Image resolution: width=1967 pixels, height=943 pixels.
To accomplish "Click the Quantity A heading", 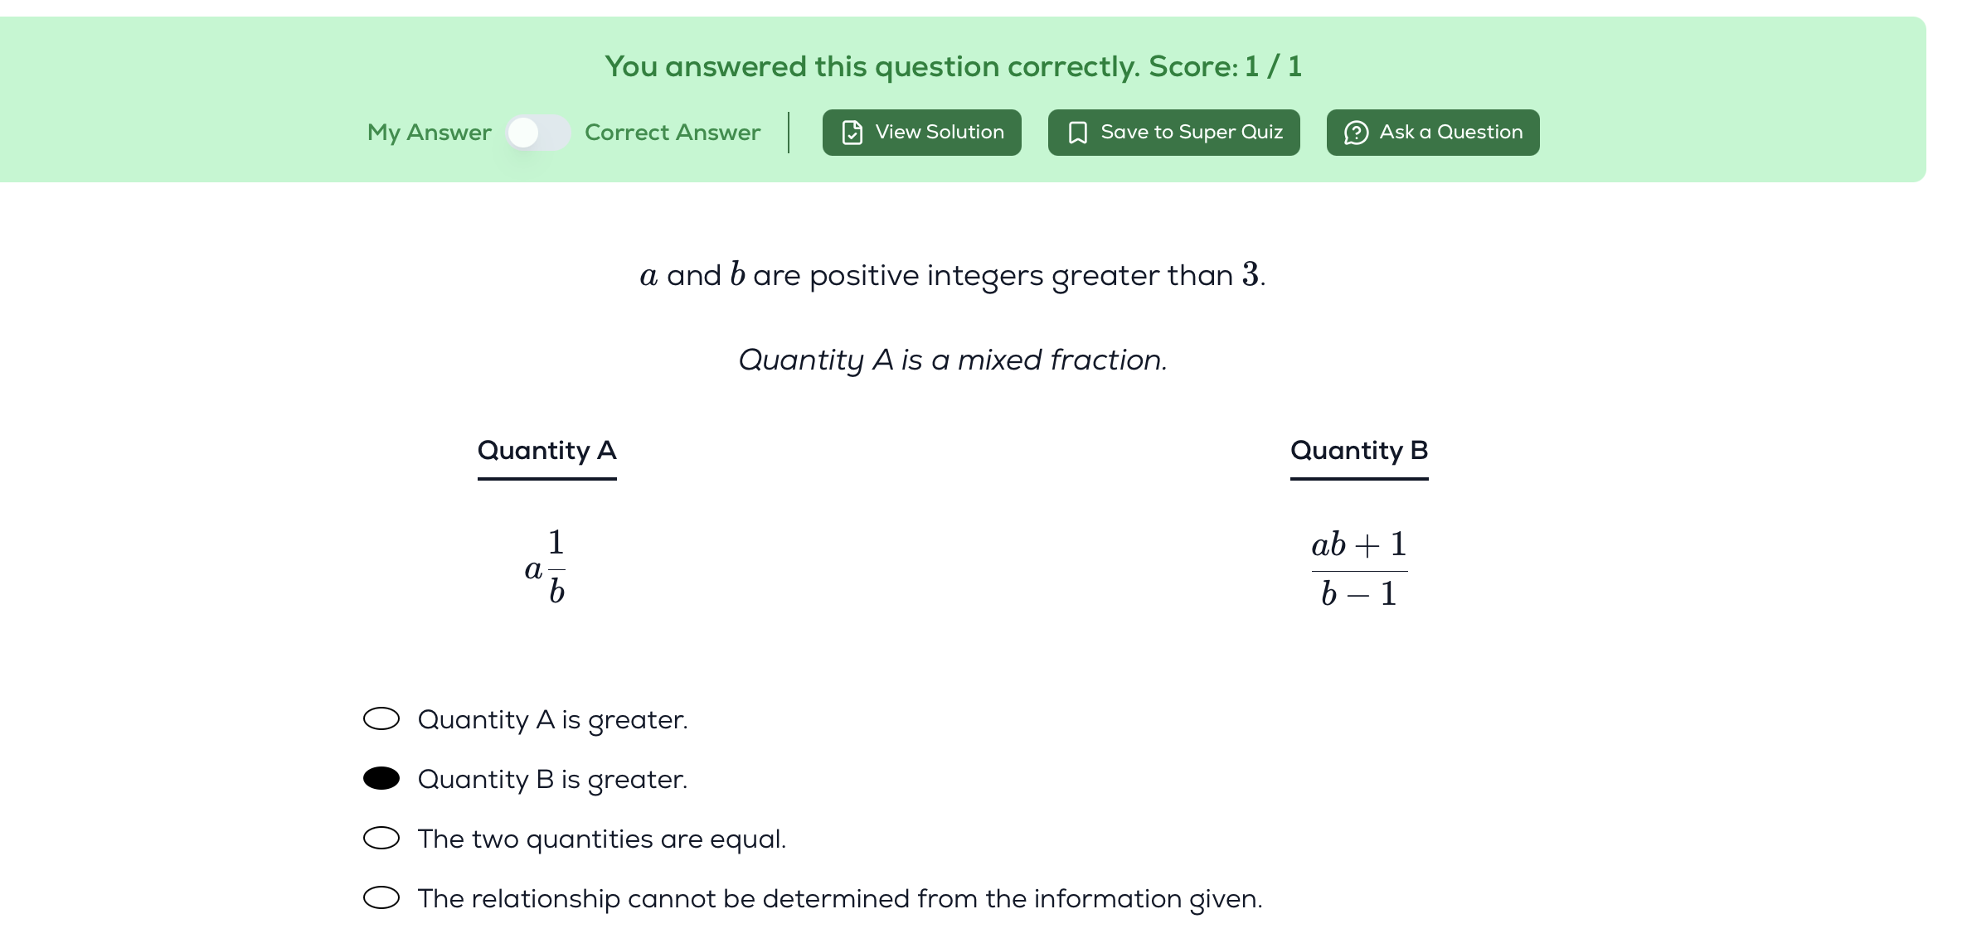I will (x=547, y=451).
